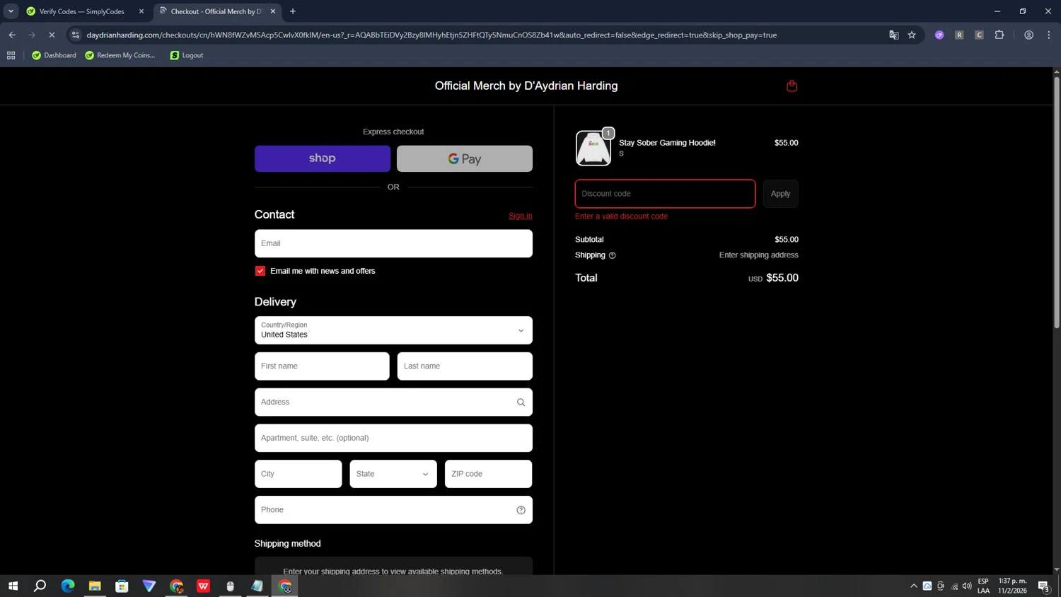Viewport: 1061px width, 597px height.
Task: Show hidden system tray icons
Action: pyautogui.click(x=913, y=586)
